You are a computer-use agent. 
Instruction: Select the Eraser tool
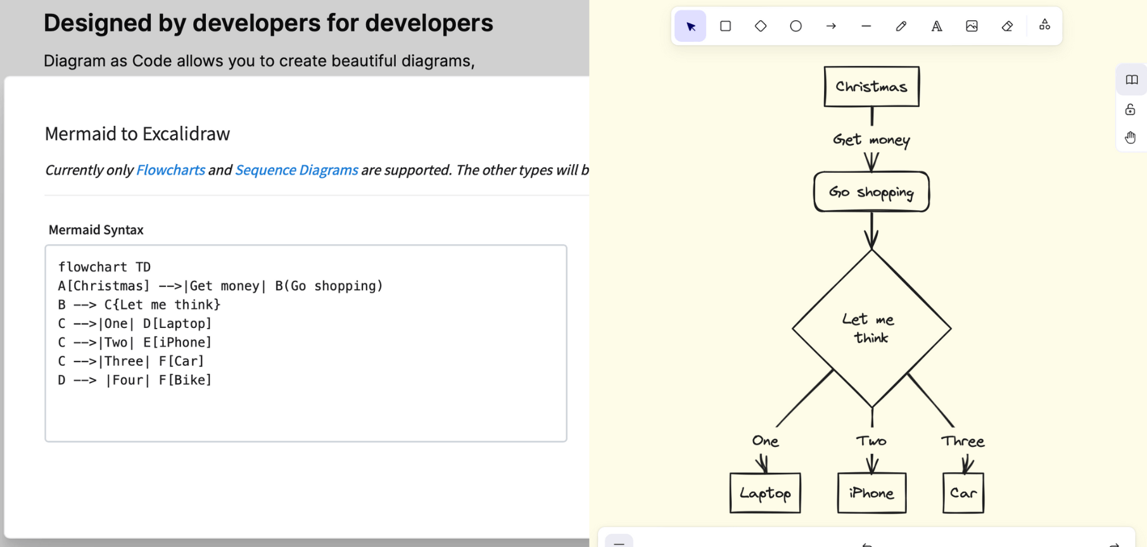tap(1007, 27)
